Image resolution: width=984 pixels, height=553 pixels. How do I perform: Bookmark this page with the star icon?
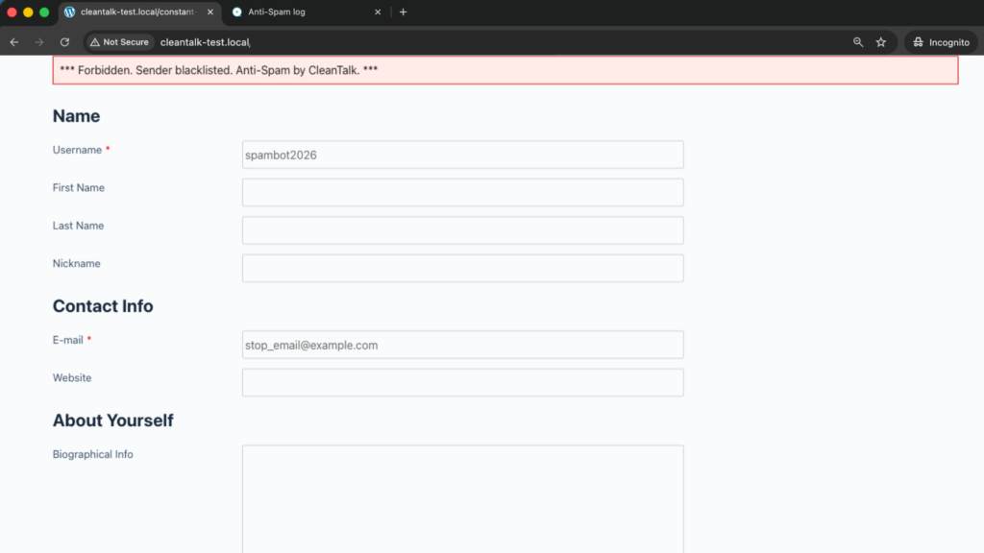pos(881,42)
